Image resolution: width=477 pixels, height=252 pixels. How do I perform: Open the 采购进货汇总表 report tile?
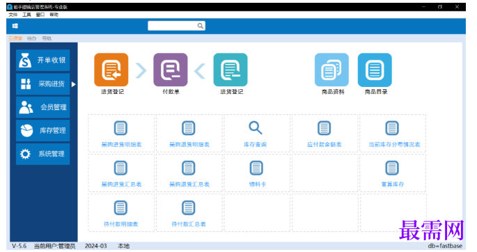point(121,173)
